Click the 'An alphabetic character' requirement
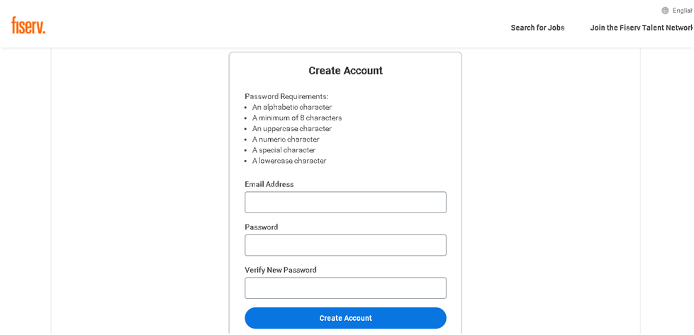 pos(292,107)
